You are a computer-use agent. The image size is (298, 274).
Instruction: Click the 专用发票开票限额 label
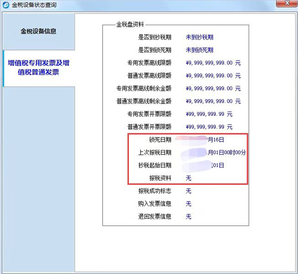click(x=149, y=114)
